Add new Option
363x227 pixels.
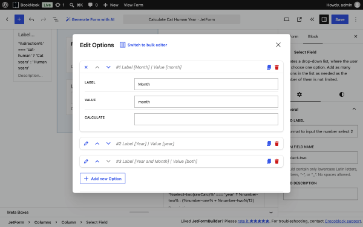click(x=103, y=179)
